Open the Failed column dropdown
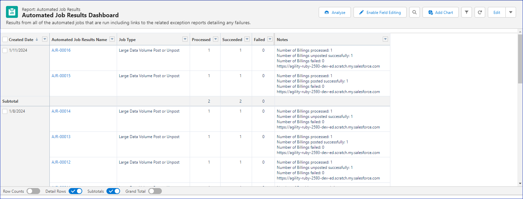The height and width of the screenshot is (199, 523). pos(270,39)
